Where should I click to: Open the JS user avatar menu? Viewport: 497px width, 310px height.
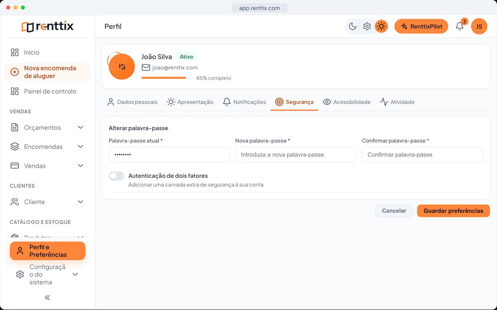[x=479, y=26]
